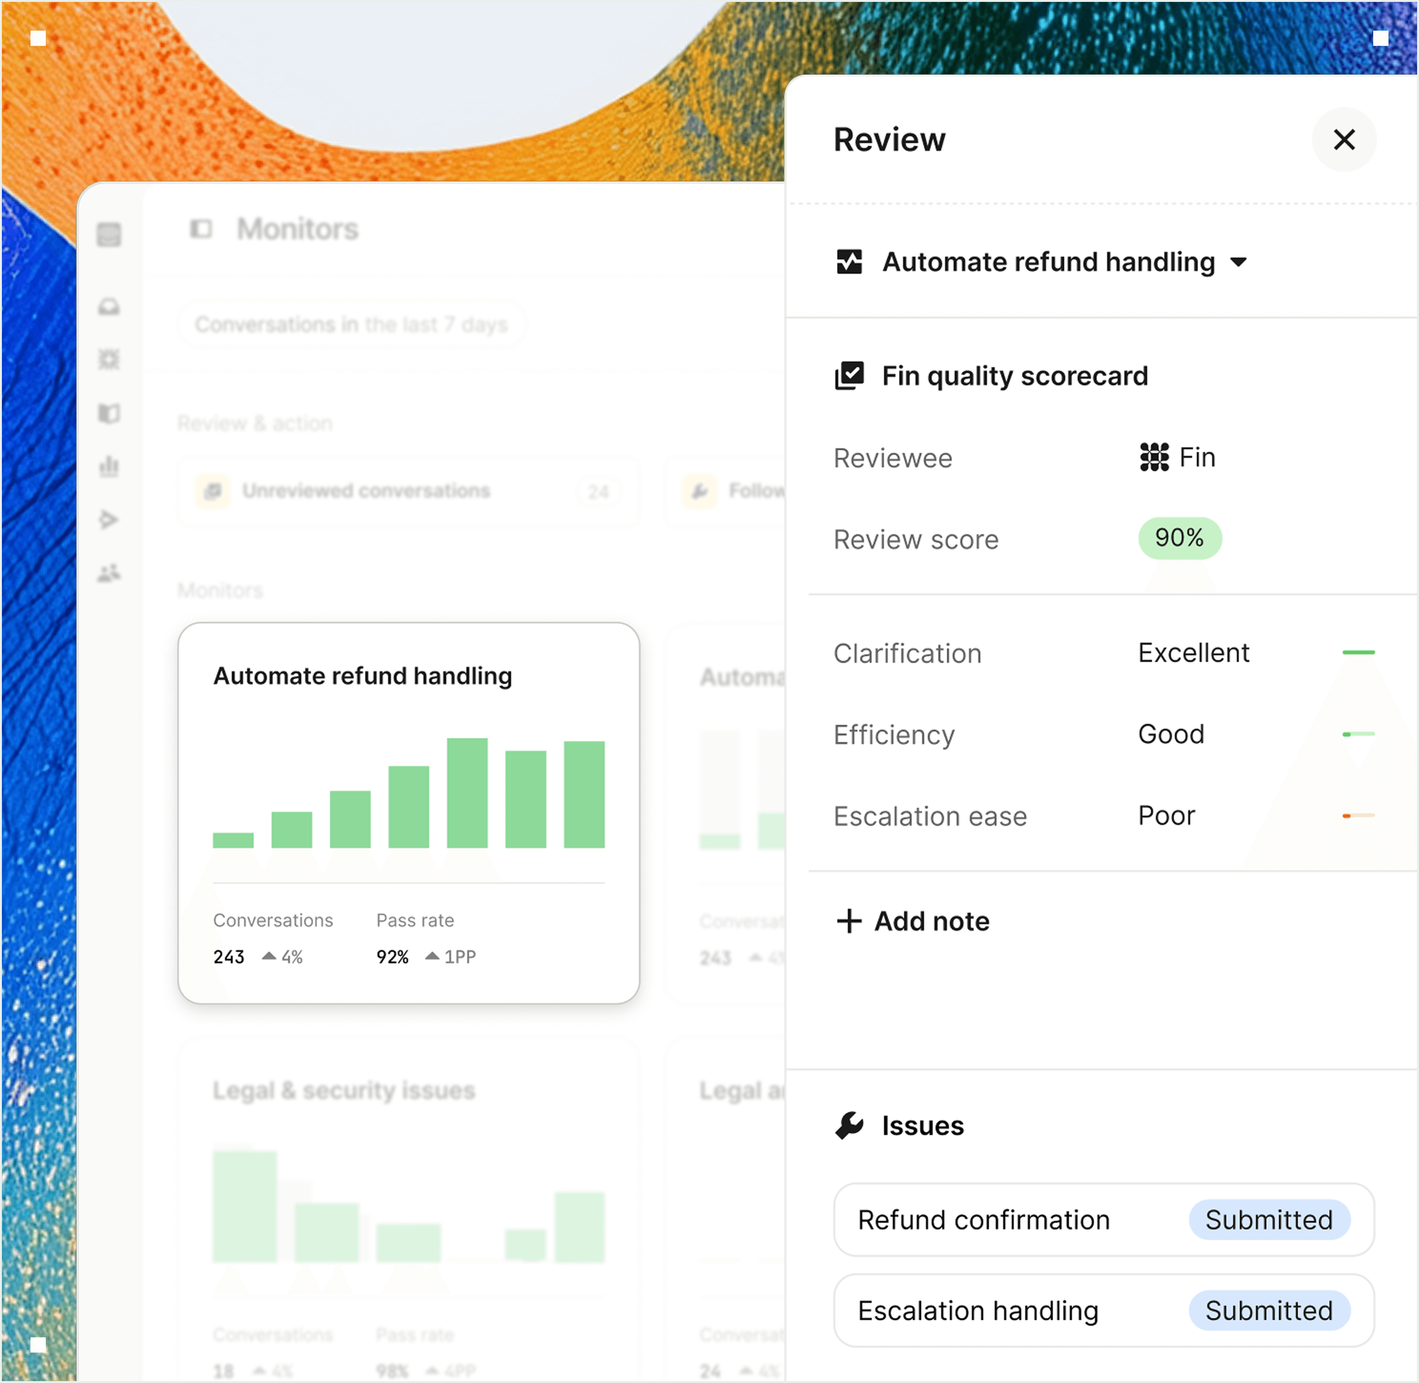1419x1383 pixels.
Task: Open the Automate refund handling monitor card
Action: coord(408,813)
